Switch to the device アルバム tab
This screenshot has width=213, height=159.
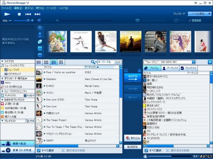[152, 68]
